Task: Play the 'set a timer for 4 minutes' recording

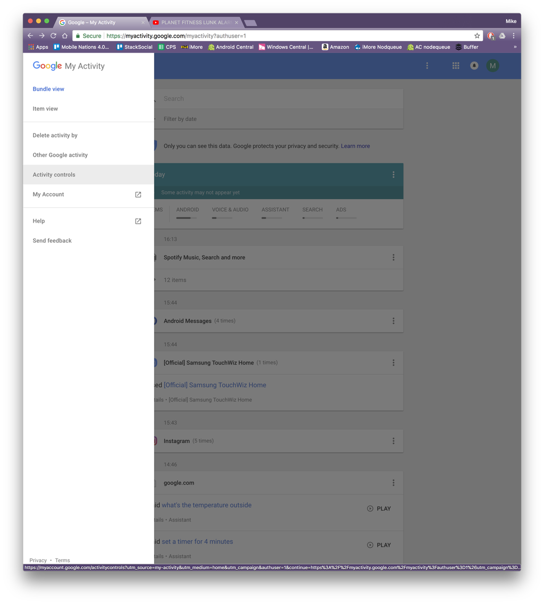Action: coord(379,545)
